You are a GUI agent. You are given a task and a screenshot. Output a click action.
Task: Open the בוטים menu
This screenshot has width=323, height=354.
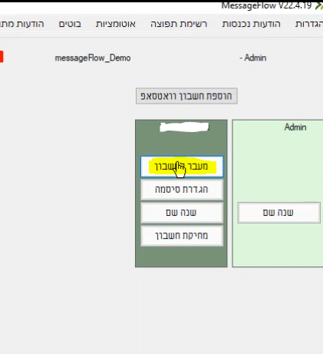coord(70,24)
